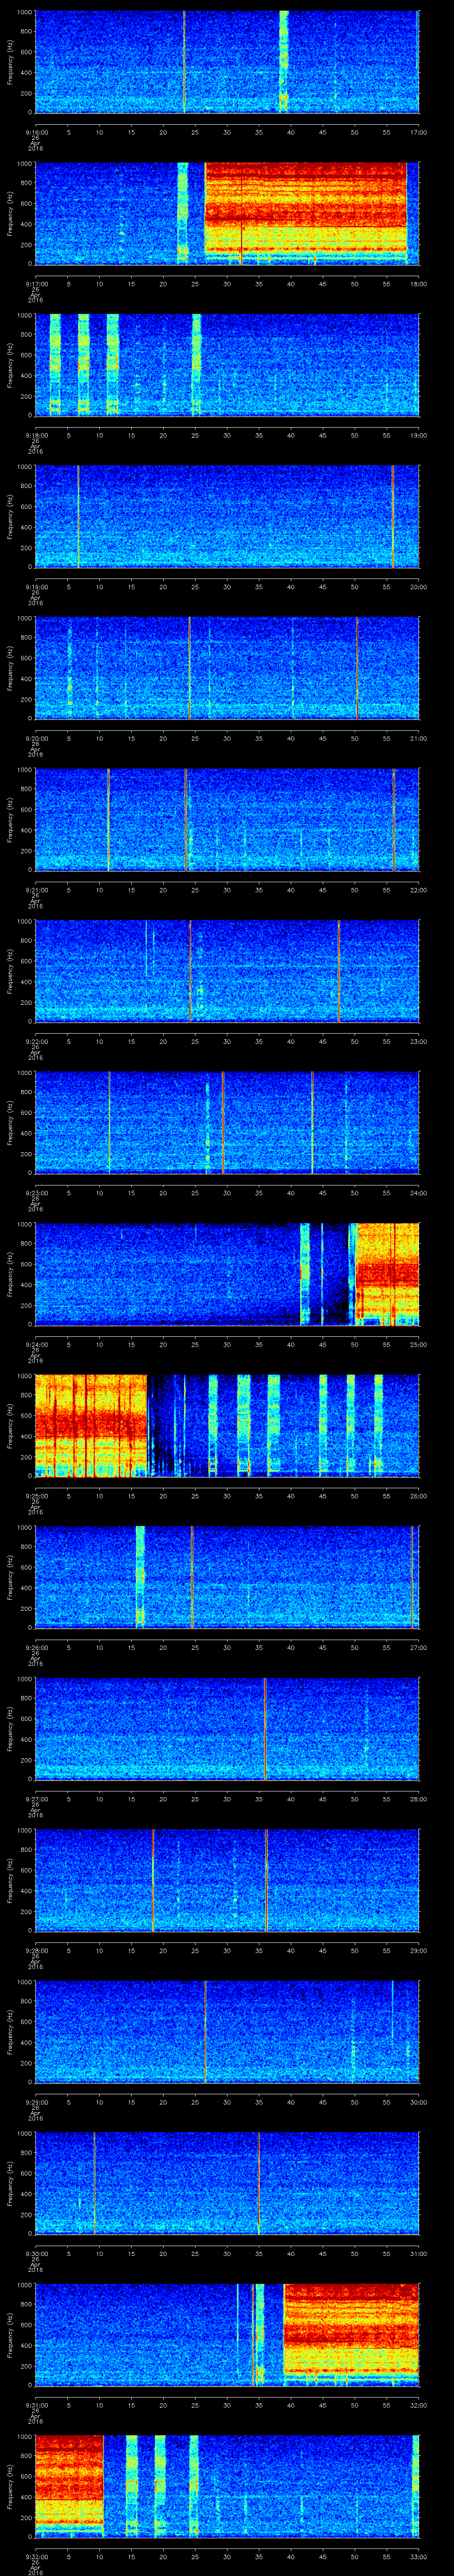454x2576 pixels.
Task: Open the 9:27 spectrogram plot
Action: click(227, 1729)
